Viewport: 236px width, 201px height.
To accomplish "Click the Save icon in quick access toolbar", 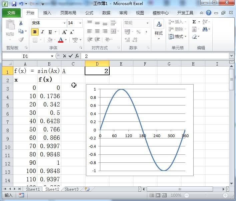I will point(14,4).
